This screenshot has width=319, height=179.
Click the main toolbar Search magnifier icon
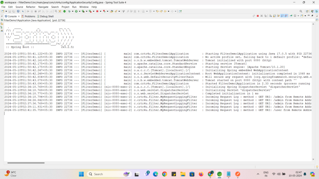pyautogui.click(x=301, y=11)
